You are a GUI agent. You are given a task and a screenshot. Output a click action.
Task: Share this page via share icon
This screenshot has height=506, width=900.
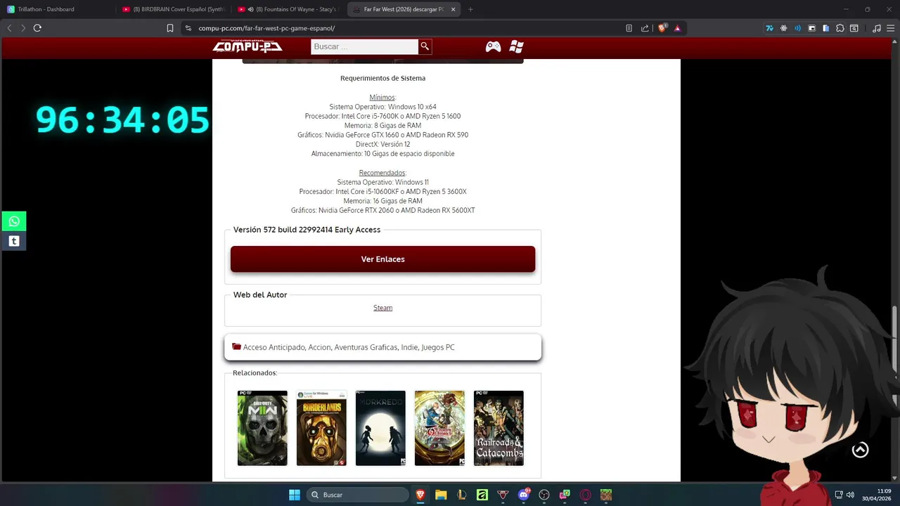point(645,28)
